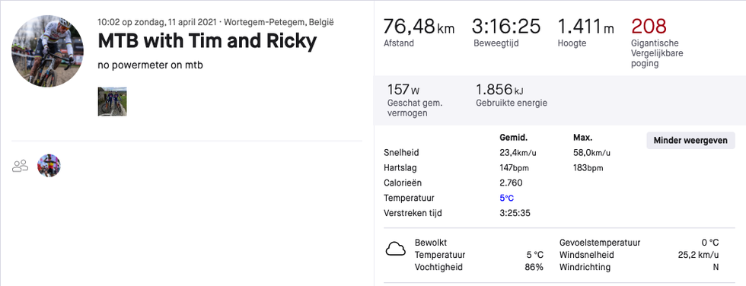Click the 76,48 km distance stat
This screenshot has height=286, width=746.
coord(419,27)
